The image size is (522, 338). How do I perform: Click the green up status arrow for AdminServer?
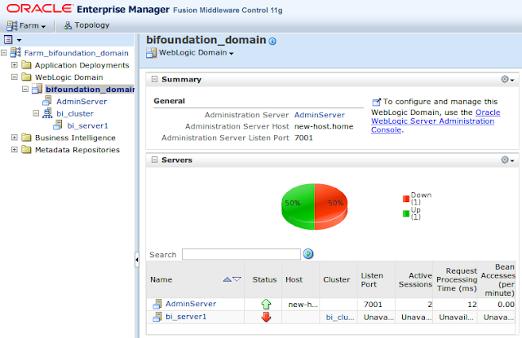[265, 304]
